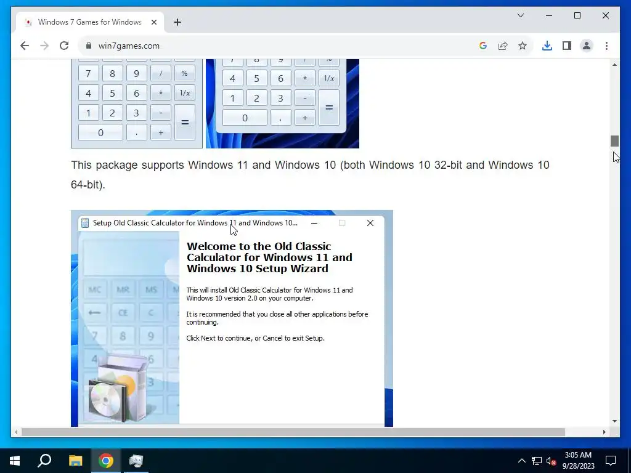Click the setup program taskbar icon

[x=136, y=461]
